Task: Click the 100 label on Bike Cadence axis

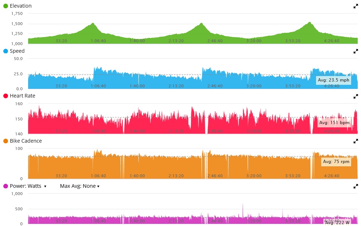Action: point(19,148)
